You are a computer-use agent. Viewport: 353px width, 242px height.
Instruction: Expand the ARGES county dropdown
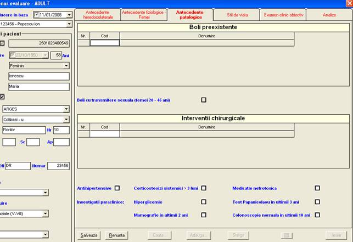(66, 109)
